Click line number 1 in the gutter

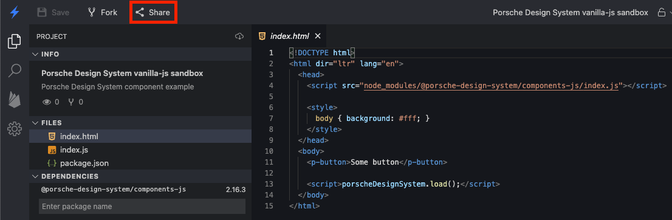point(270,53)
